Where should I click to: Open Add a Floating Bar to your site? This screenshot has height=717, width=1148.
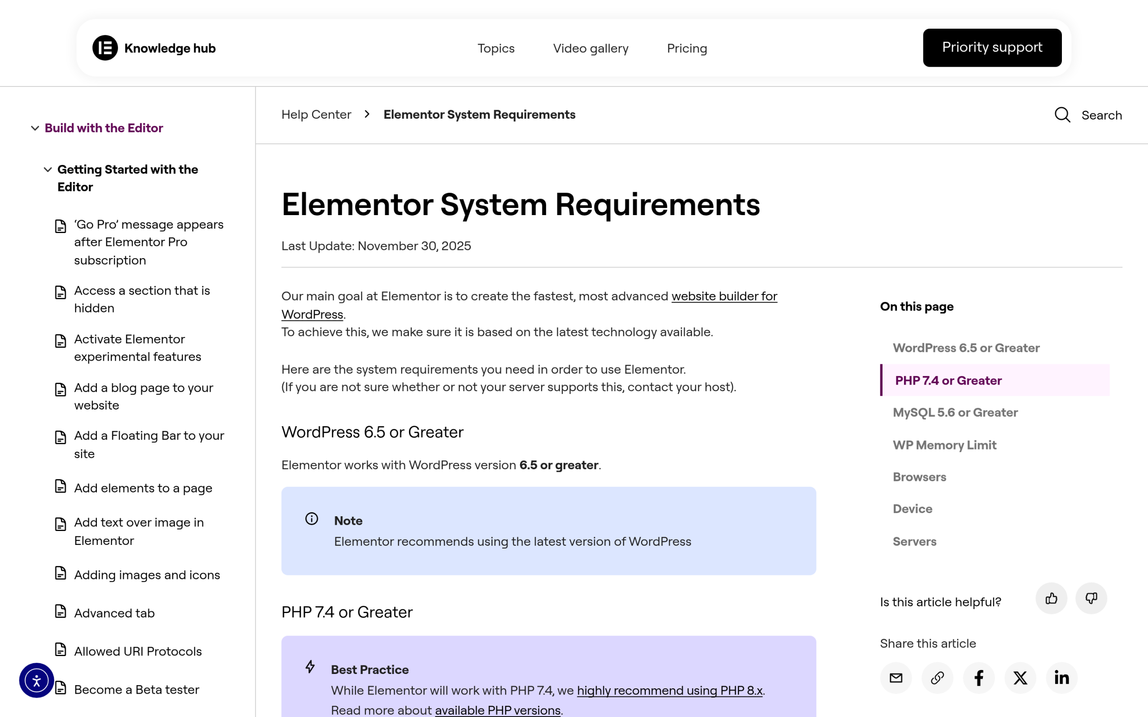coord(149,445)
